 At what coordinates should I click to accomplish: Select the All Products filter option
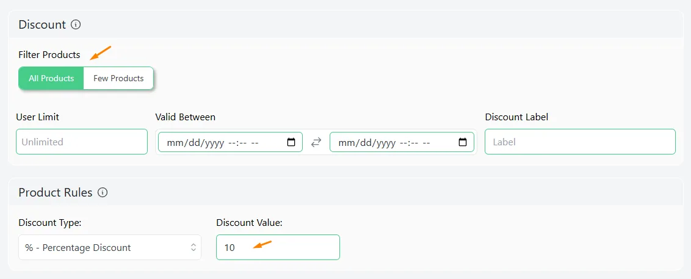pos(51,79)
